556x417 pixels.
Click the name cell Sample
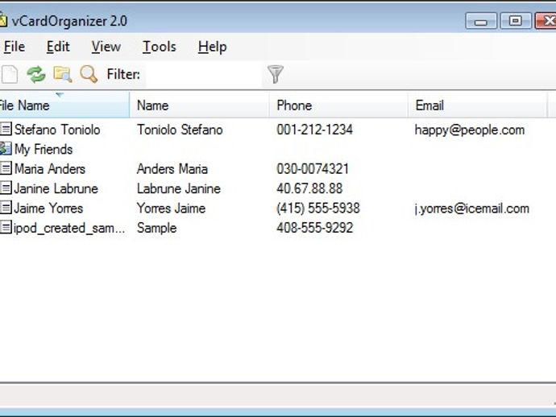point(157,228)
